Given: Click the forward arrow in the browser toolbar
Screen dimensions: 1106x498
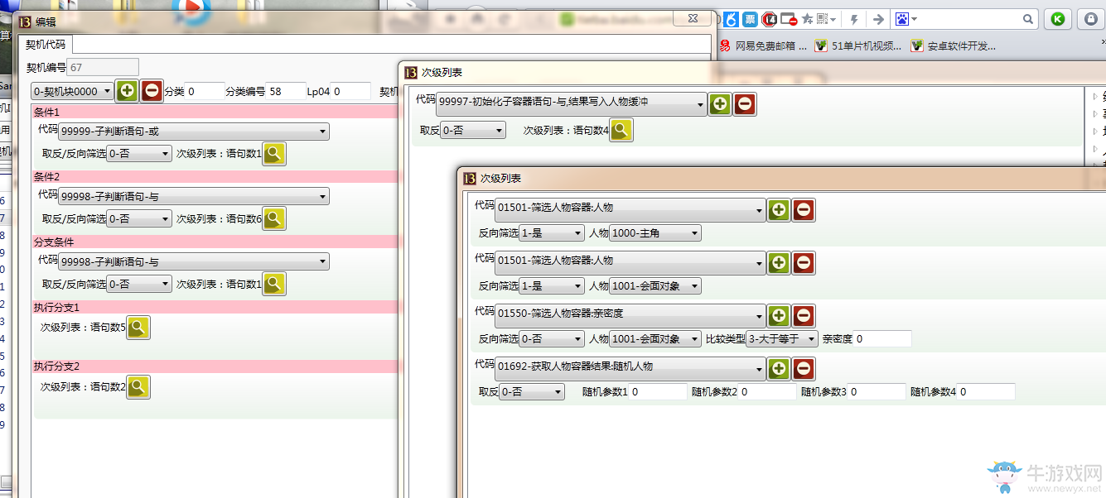Looking at the screenshot, I should [x=878, y=18].
